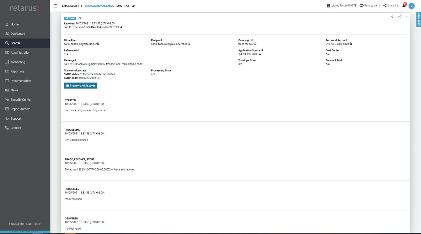Click the PROCESSED event heading
This screenshot has width=421, height=234.
tap(72, 189)
